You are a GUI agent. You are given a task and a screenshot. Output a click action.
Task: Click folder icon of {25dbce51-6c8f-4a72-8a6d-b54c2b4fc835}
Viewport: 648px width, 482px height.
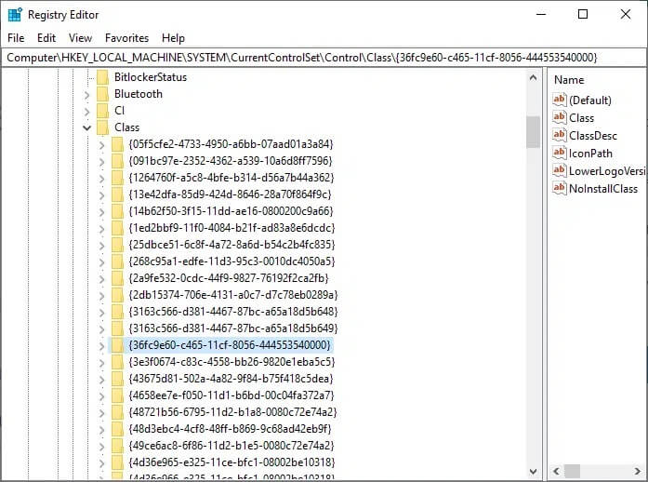117,245
